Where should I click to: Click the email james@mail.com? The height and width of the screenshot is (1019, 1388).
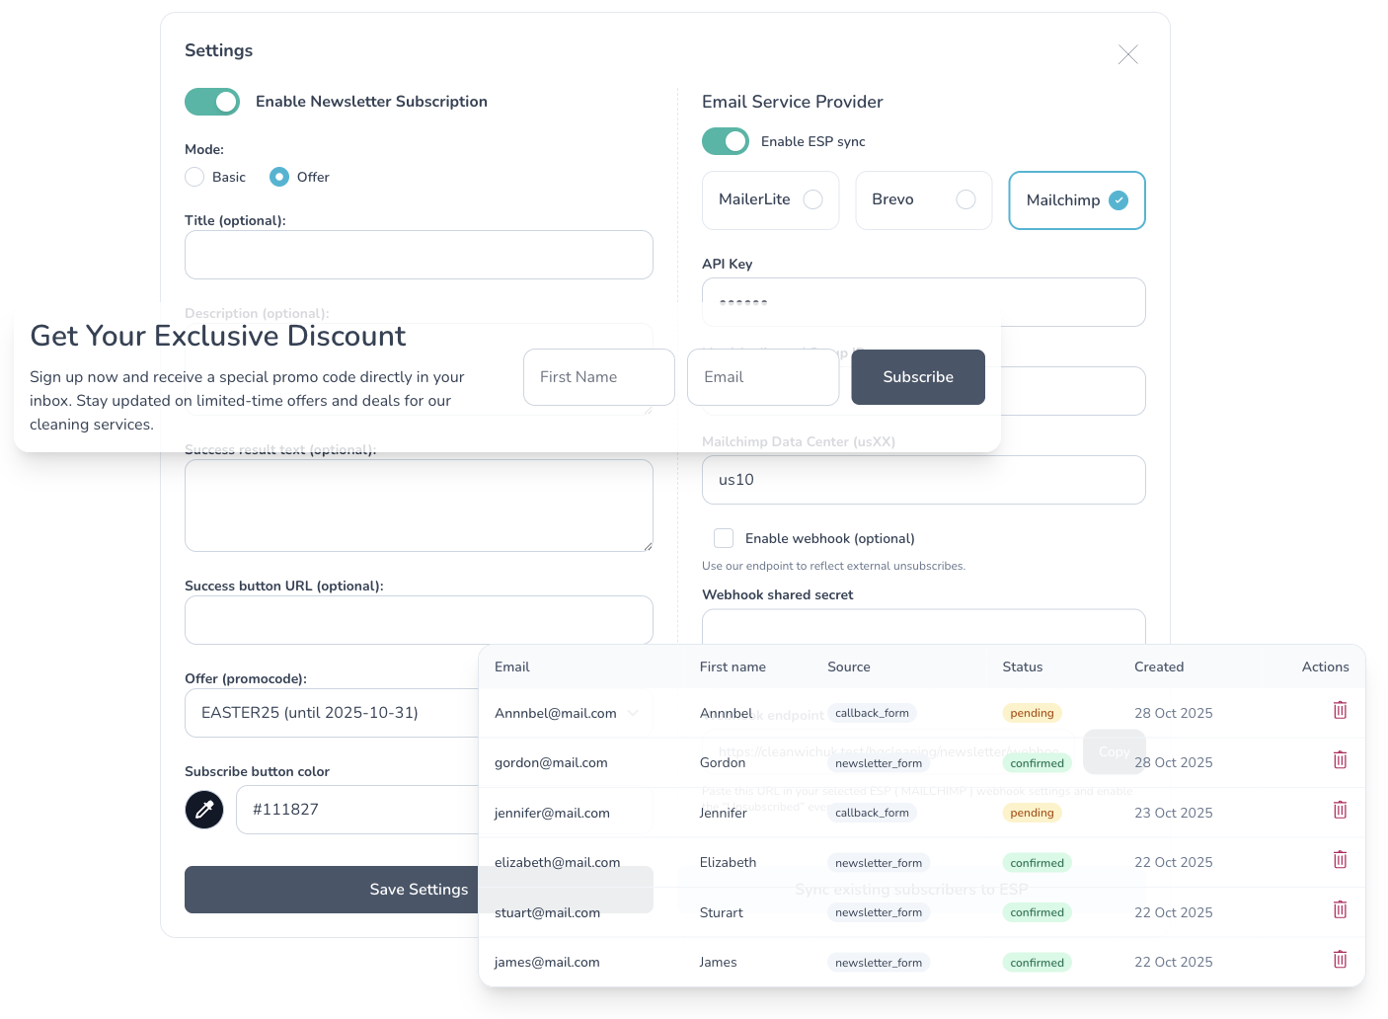tap(547, 963)
